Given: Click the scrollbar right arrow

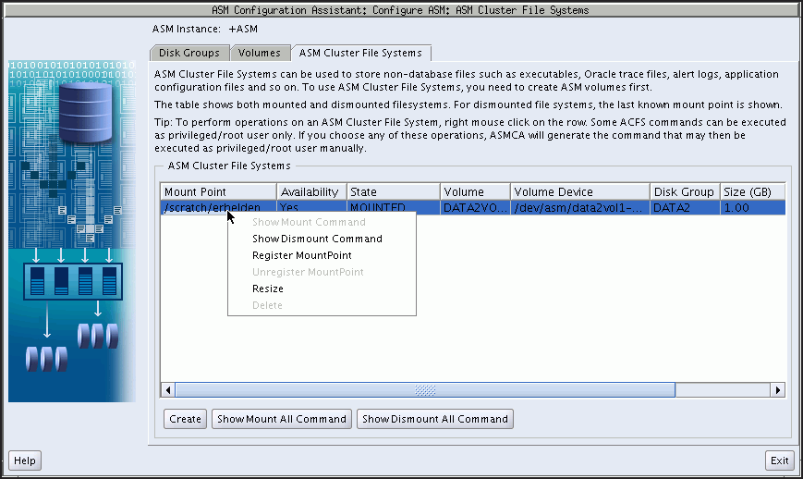Looking at the screenshot, I should coord(778,390).
